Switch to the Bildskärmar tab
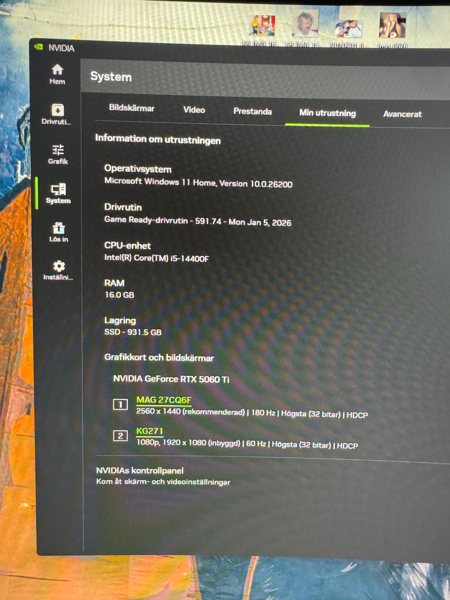450x600 pixels. [132, 108]
